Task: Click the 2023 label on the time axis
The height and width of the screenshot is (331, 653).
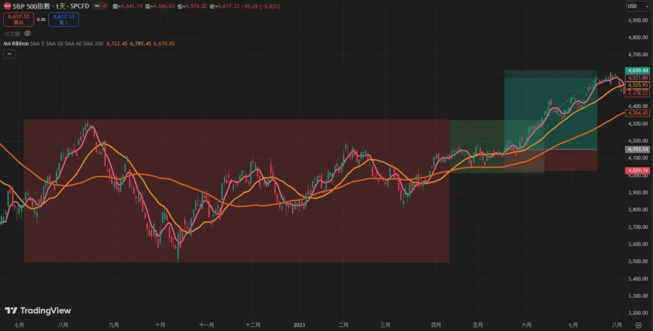Action: coord(299,325)
